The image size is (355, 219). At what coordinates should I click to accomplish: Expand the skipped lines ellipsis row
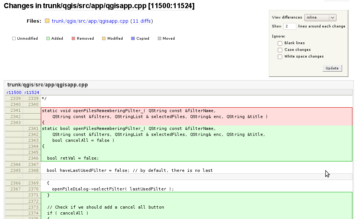[x=179, y=177]
